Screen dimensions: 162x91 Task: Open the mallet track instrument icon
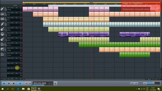tap(2, 49)
